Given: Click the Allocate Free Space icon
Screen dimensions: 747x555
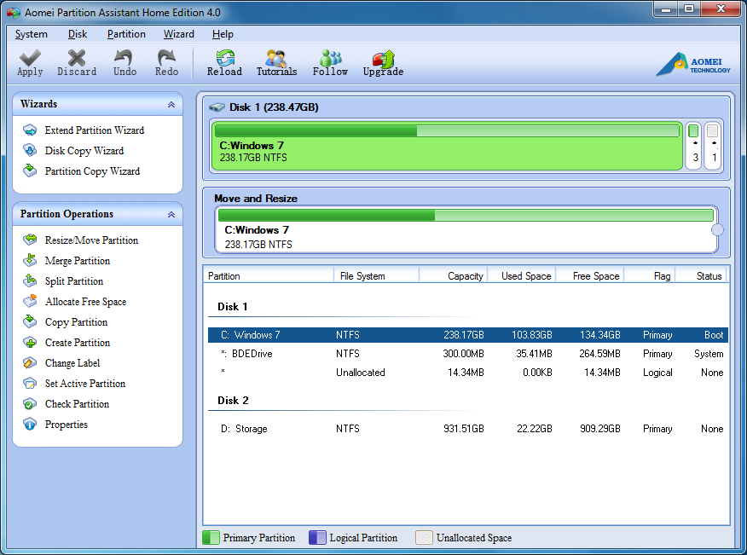Looking at the screenshot, I should click(x=30, y=301).
